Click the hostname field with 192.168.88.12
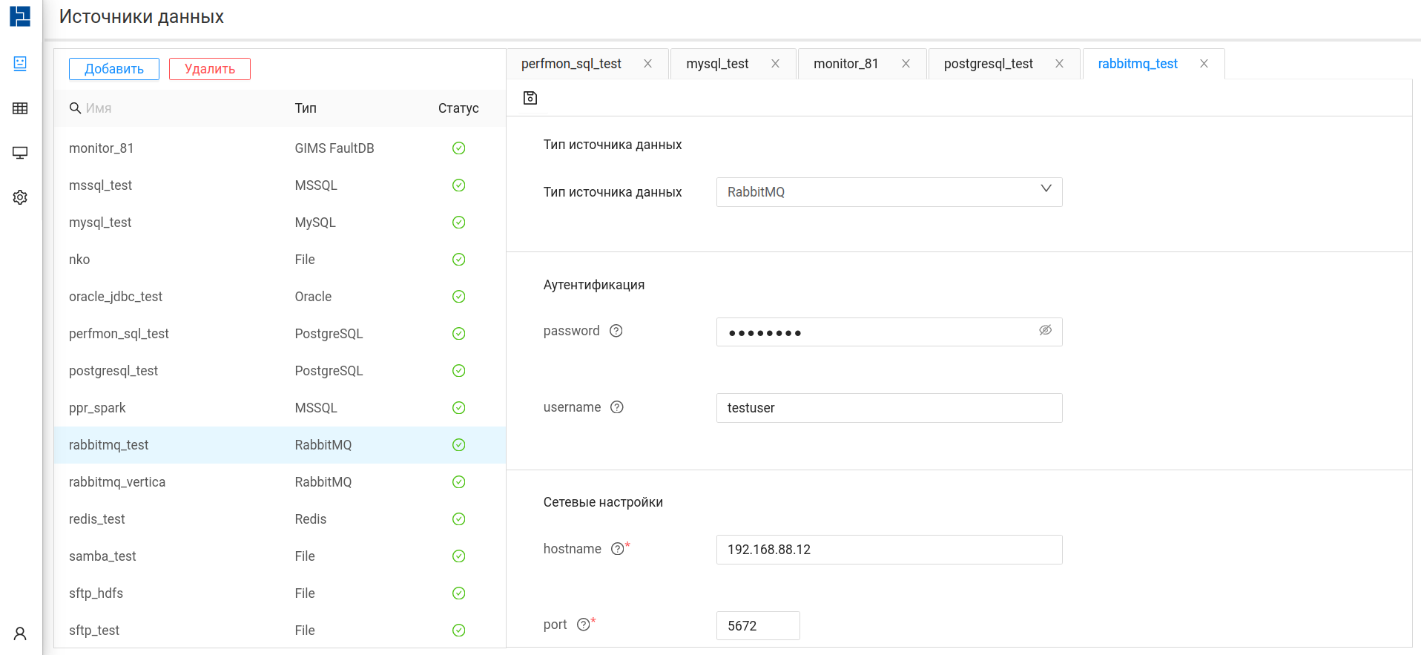Viewport: 1421px width, 655px height. click(889, 550)
